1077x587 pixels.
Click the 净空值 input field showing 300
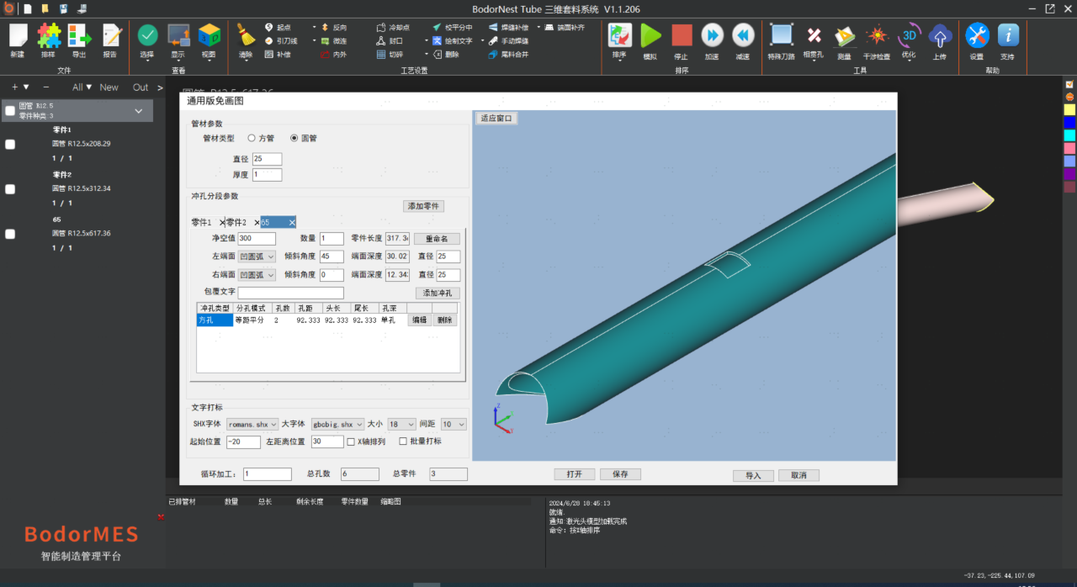click(x=257, y=239)
